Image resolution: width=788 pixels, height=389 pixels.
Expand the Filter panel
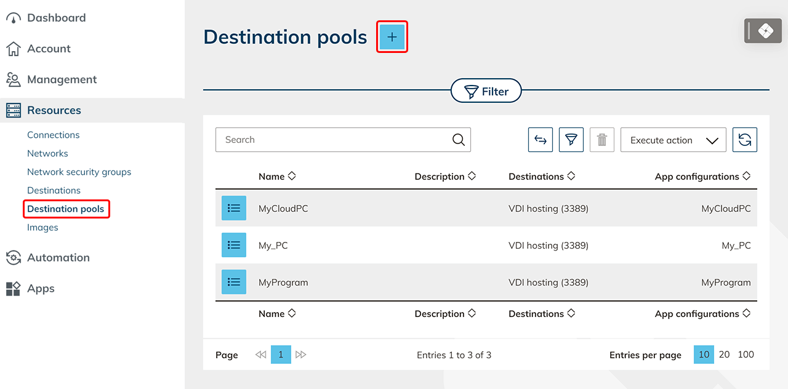point(486,92)
